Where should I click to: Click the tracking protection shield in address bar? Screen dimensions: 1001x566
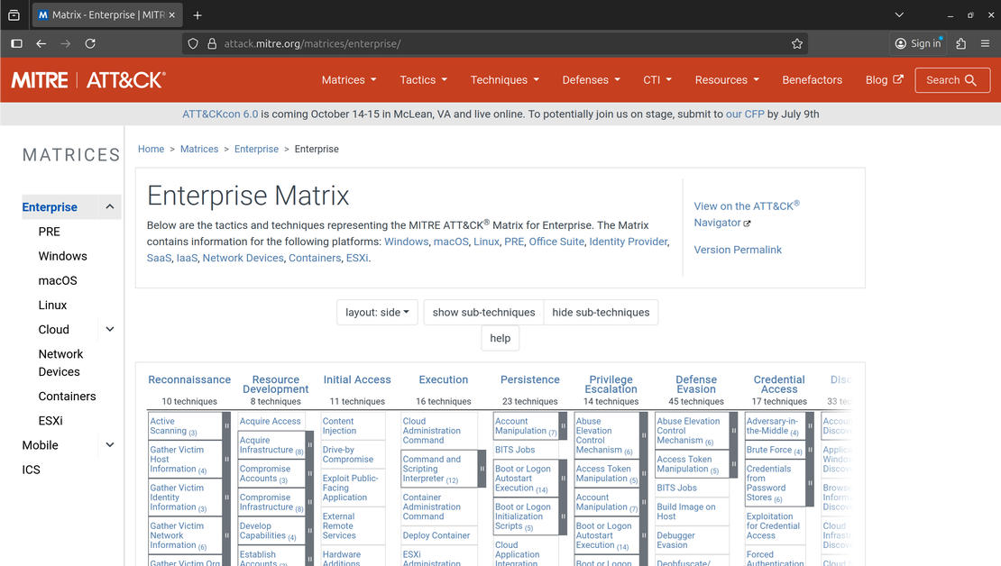click(190, 42)
